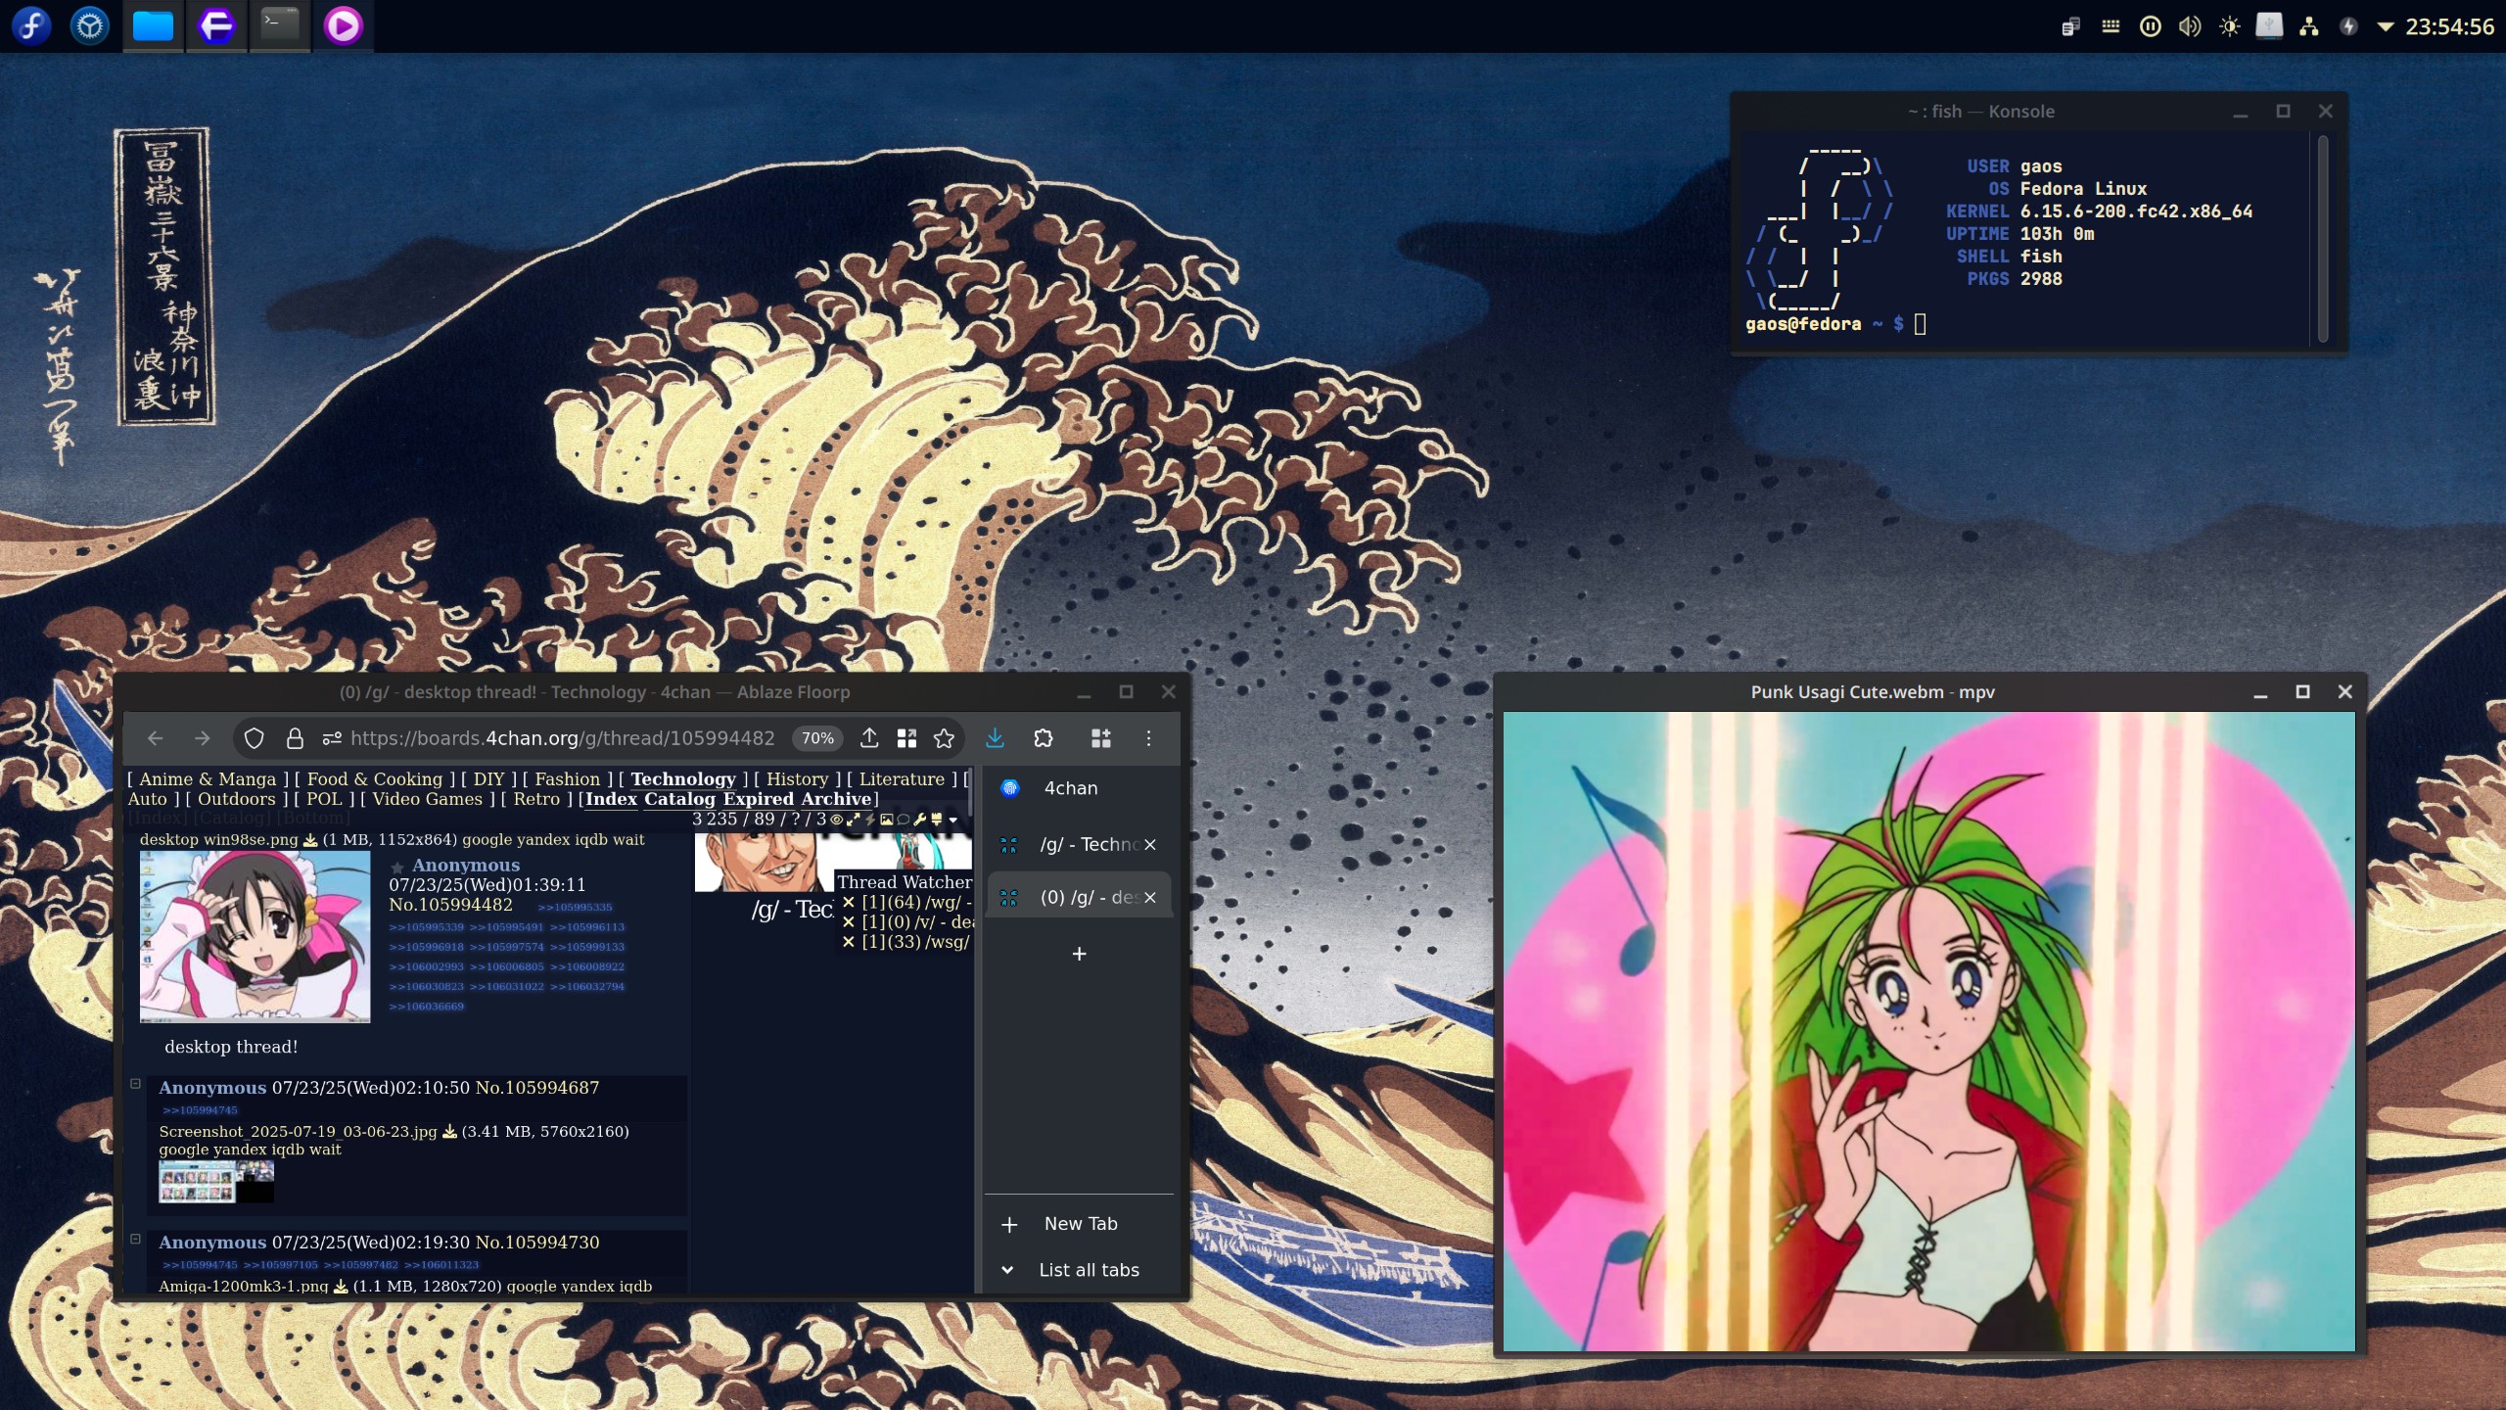Screen dimensions: 2506x1410
Task: Open the Floorp three-dot application menu
Action: 1148,738
